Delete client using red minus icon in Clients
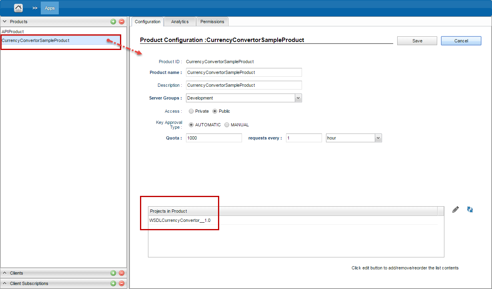The width and height of the screenshot is (492, 289). pos(122,273)
